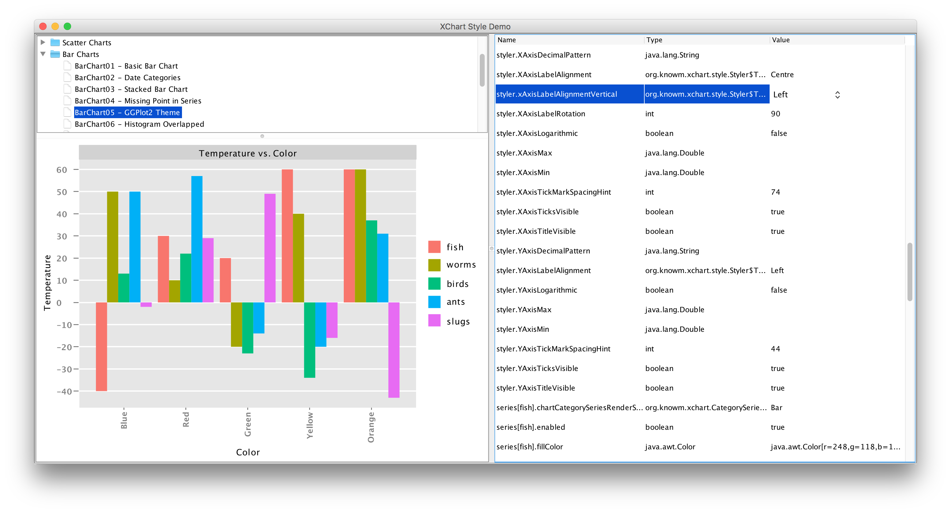
Task: Sort properties by the Type column header
Action: tap(654, 40)
